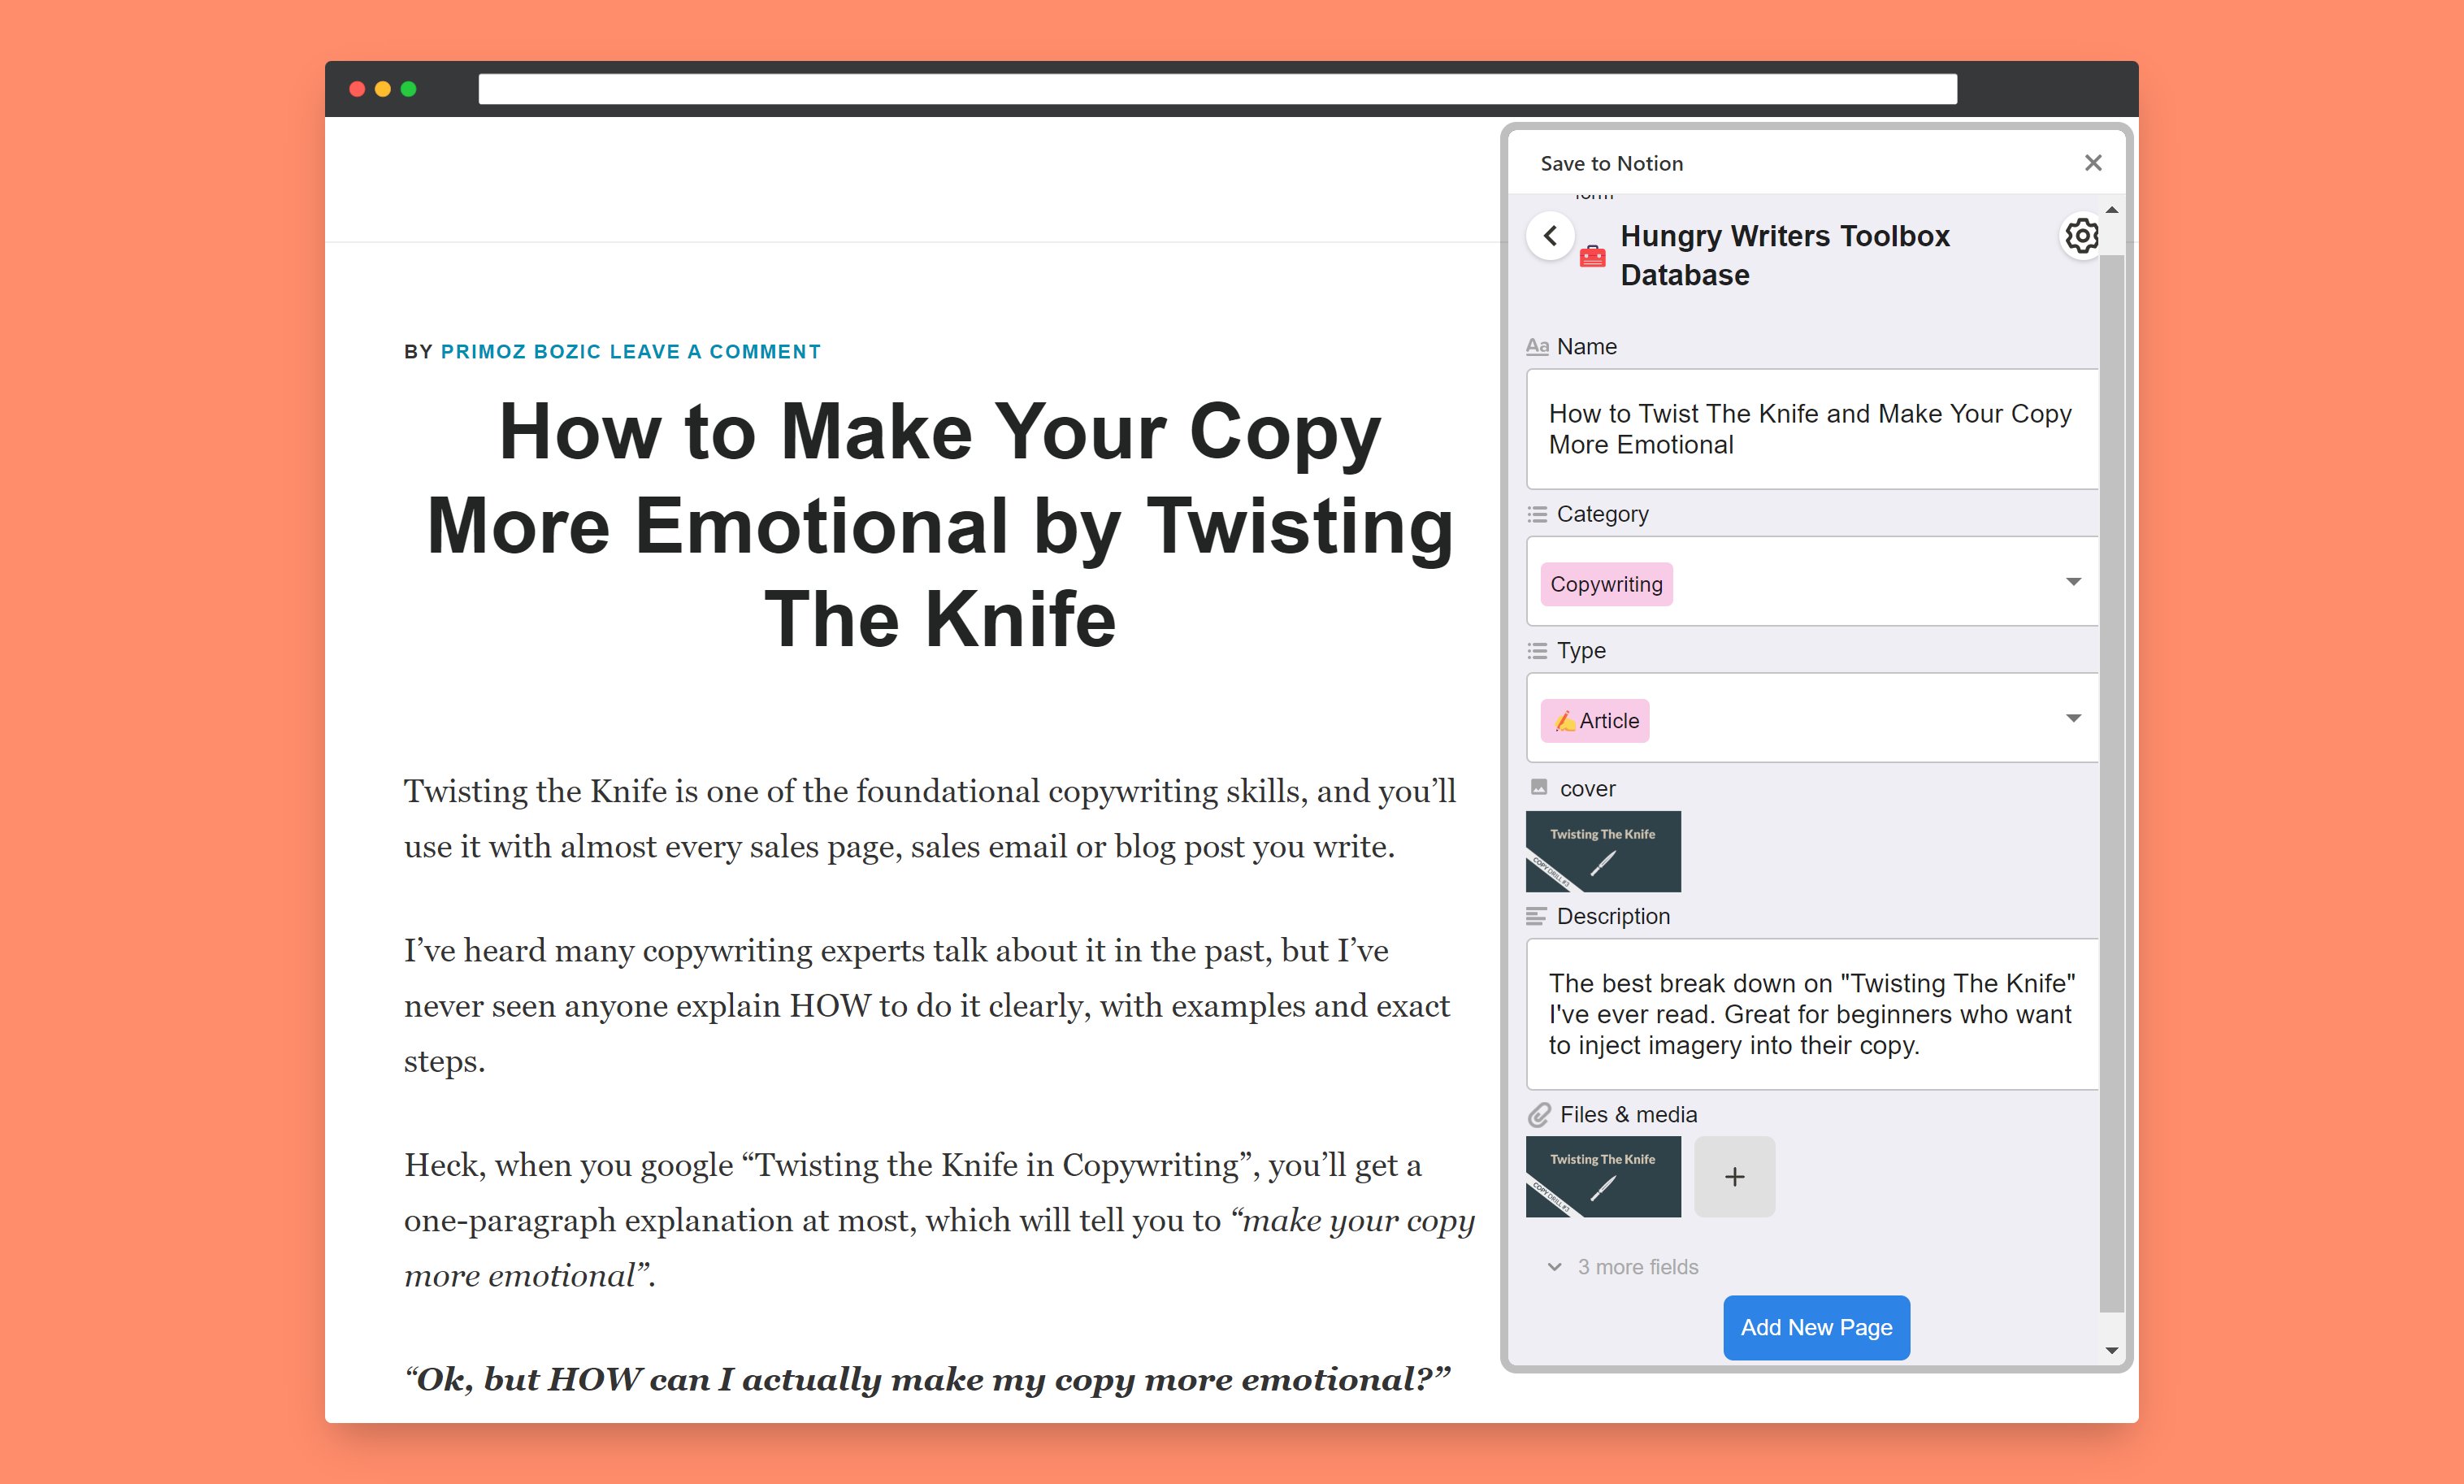Expand the 3 more fields section

[1623, 1267]
